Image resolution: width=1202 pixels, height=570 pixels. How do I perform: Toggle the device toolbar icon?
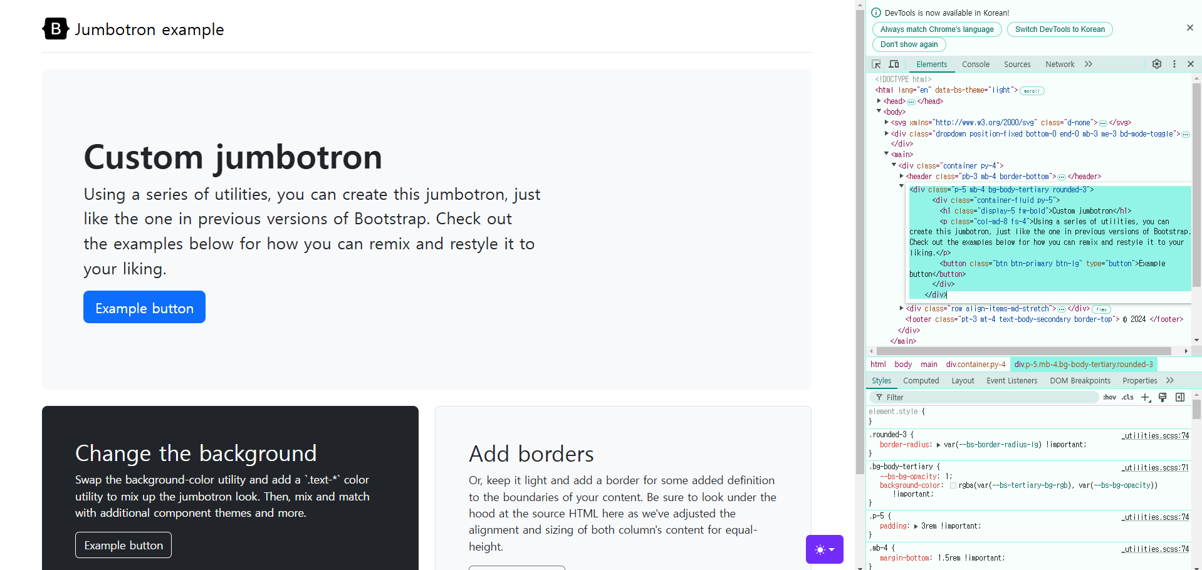894,65
